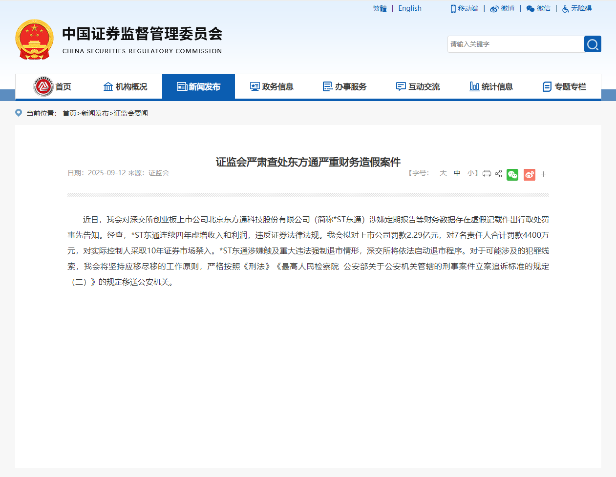Click the keyword search input field
Viewport: 616px width, 477px height.
click(x=516, y=44)
